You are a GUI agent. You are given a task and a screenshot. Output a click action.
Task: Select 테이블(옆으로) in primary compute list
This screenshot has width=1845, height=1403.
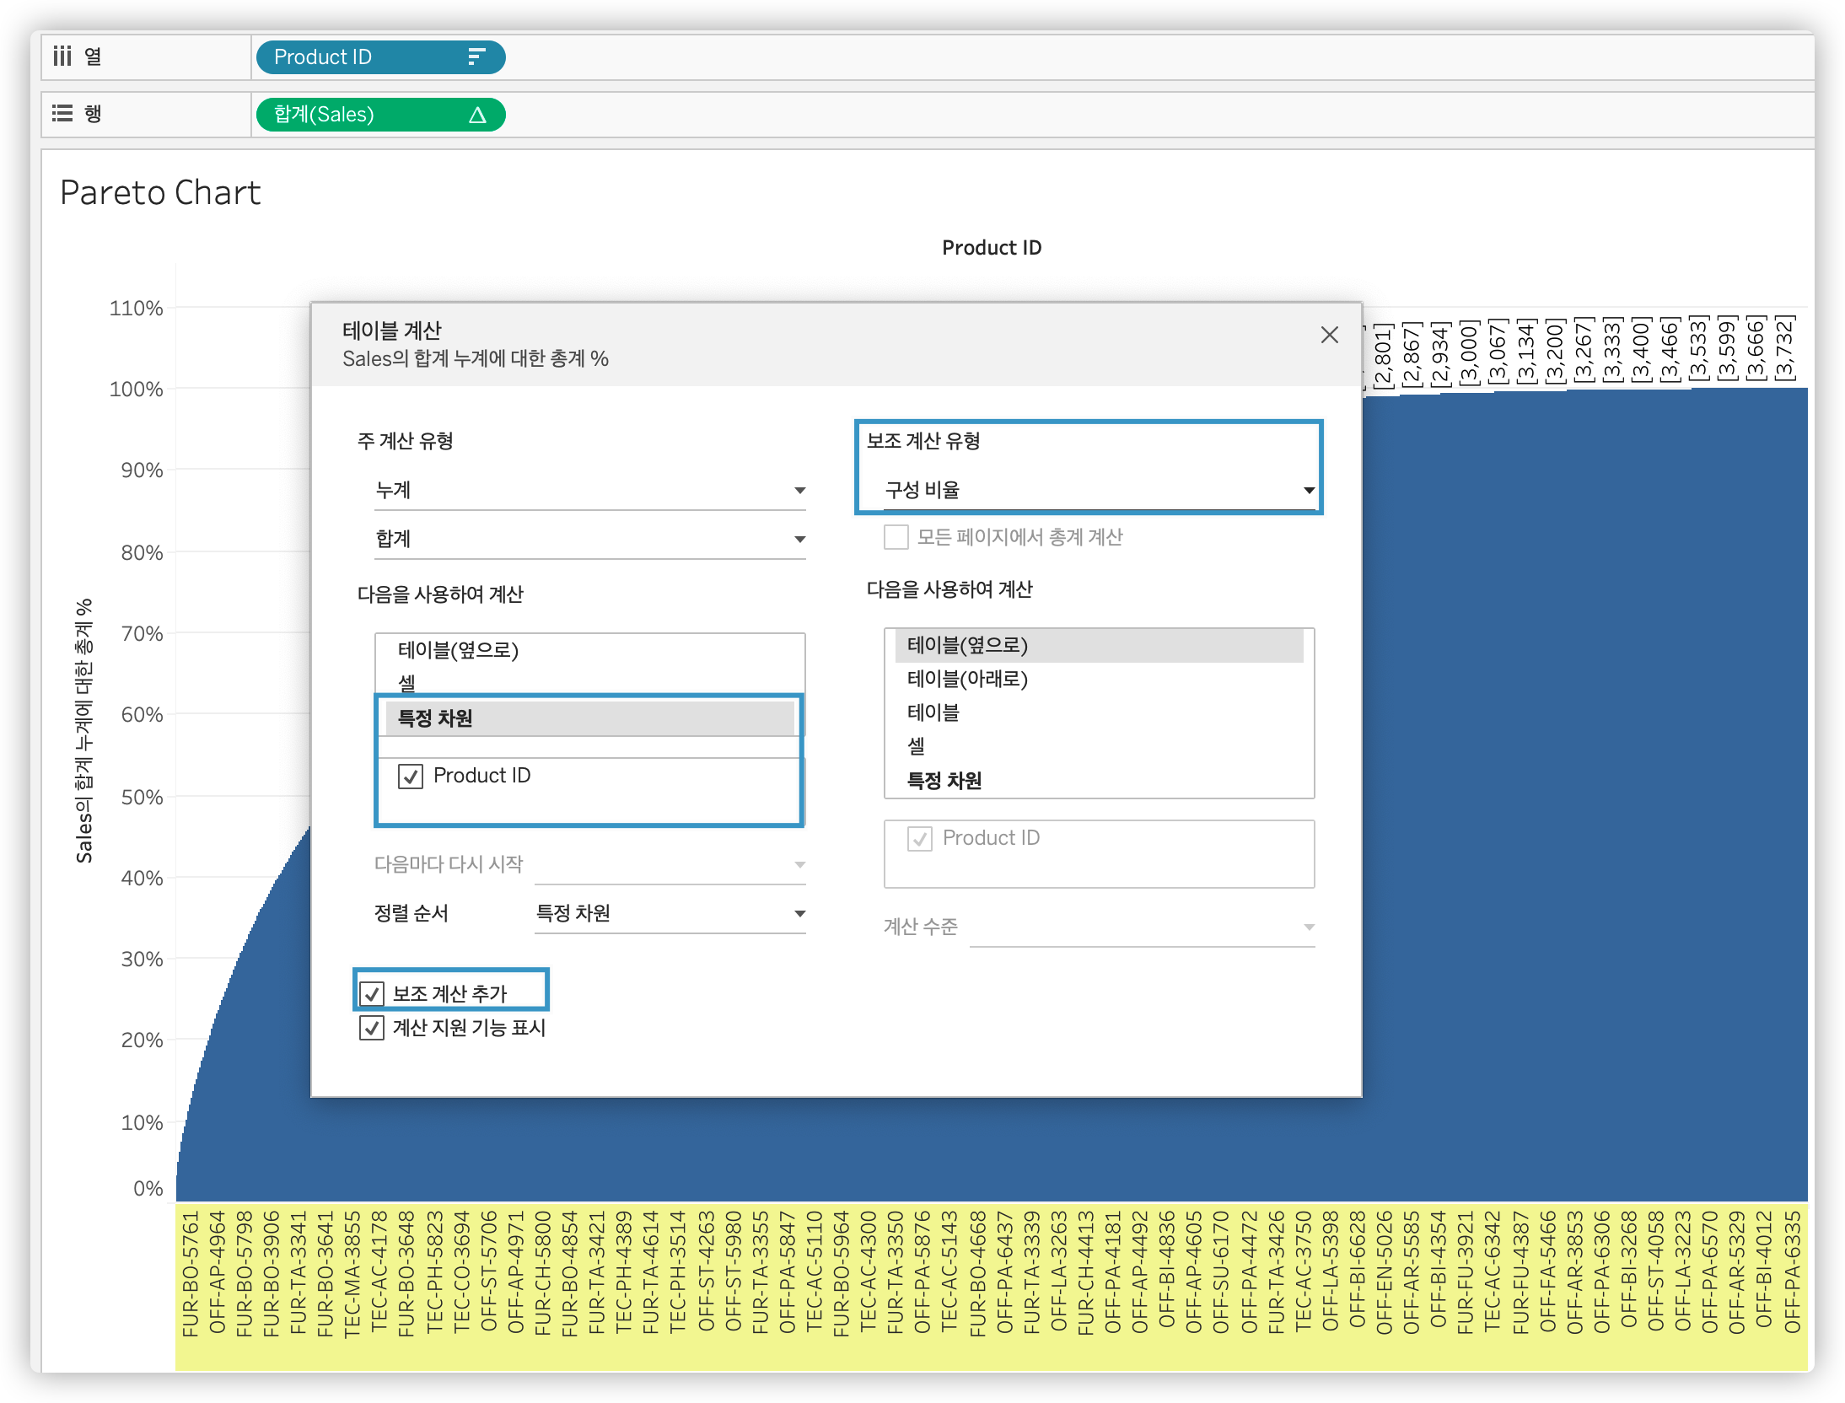(x=458, y=650)
